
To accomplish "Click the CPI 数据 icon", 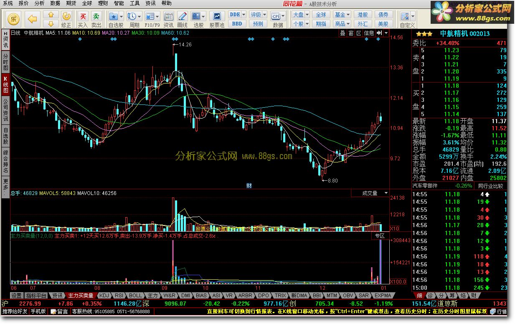I will 276,16.
